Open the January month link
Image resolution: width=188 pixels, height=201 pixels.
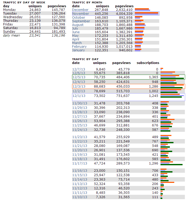tap(78, 50)
